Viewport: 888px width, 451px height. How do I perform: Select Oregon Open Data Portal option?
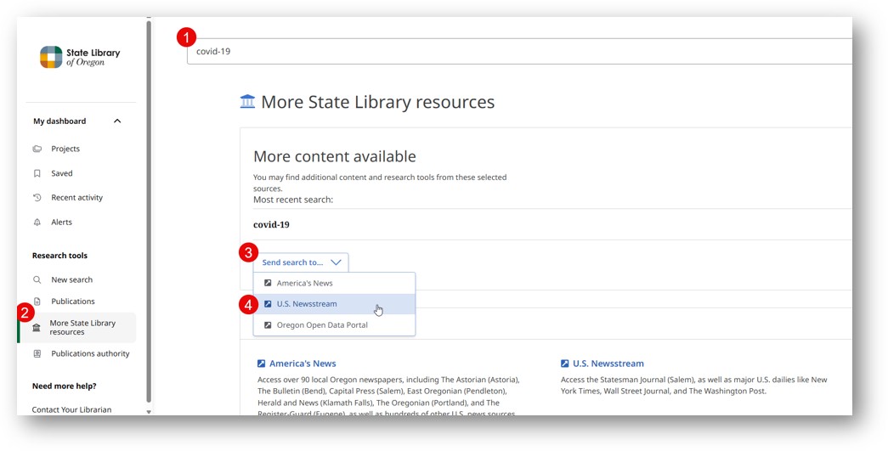tap(322, 325)
